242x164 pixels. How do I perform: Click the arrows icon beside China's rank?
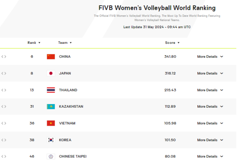[x=4, y=57]
